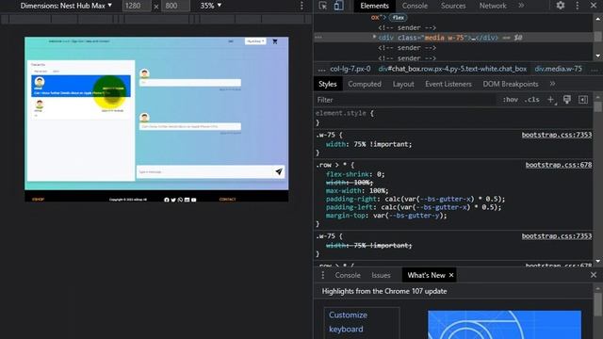Screen dimensions: 603x339
Task: Edit the viewport height field 800
Action: pyautogui.click(x=175, y=6)
